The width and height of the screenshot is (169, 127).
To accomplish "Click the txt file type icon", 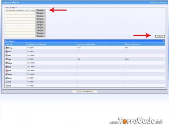I will click(x=7, y=82).
